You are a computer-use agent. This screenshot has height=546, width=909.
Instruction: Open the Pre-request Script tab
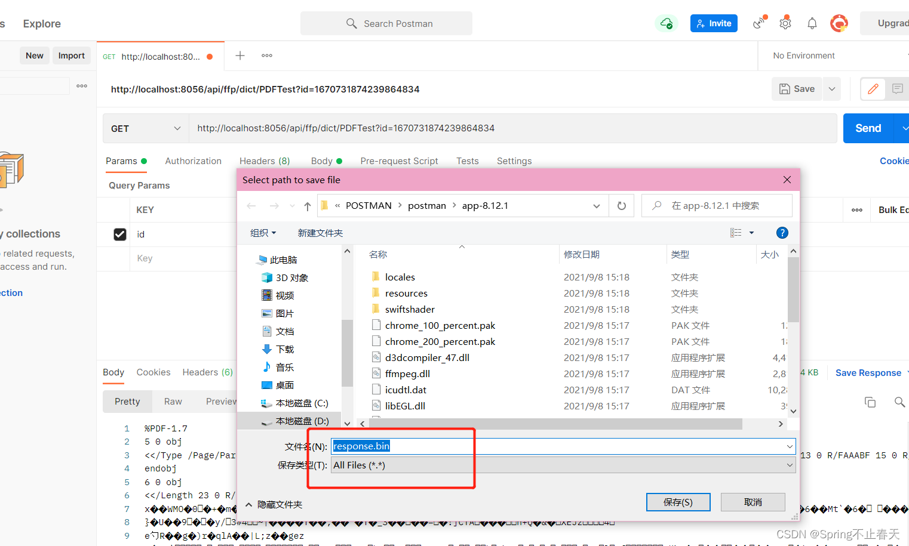pyautogui.click(x=399, y=161)
